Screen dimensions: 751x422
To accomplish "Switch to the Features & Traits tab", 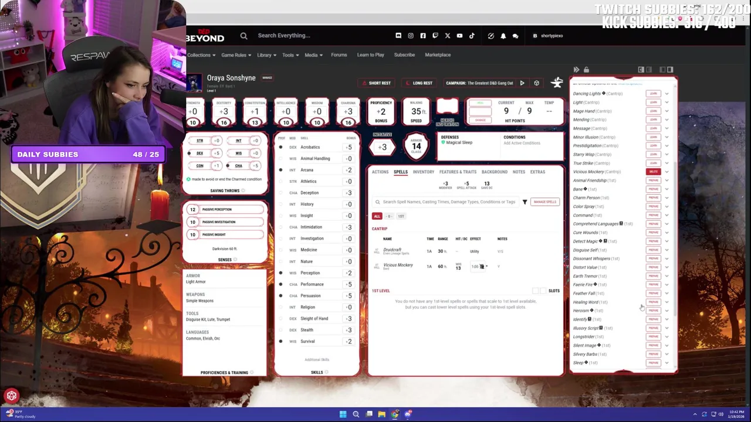I will [x=458, y=172].
